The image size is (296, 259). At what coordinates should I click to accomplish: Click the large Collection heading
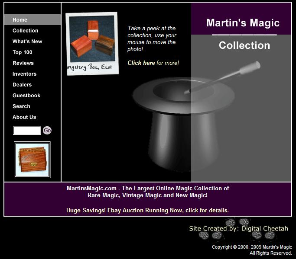click(244, 45)
